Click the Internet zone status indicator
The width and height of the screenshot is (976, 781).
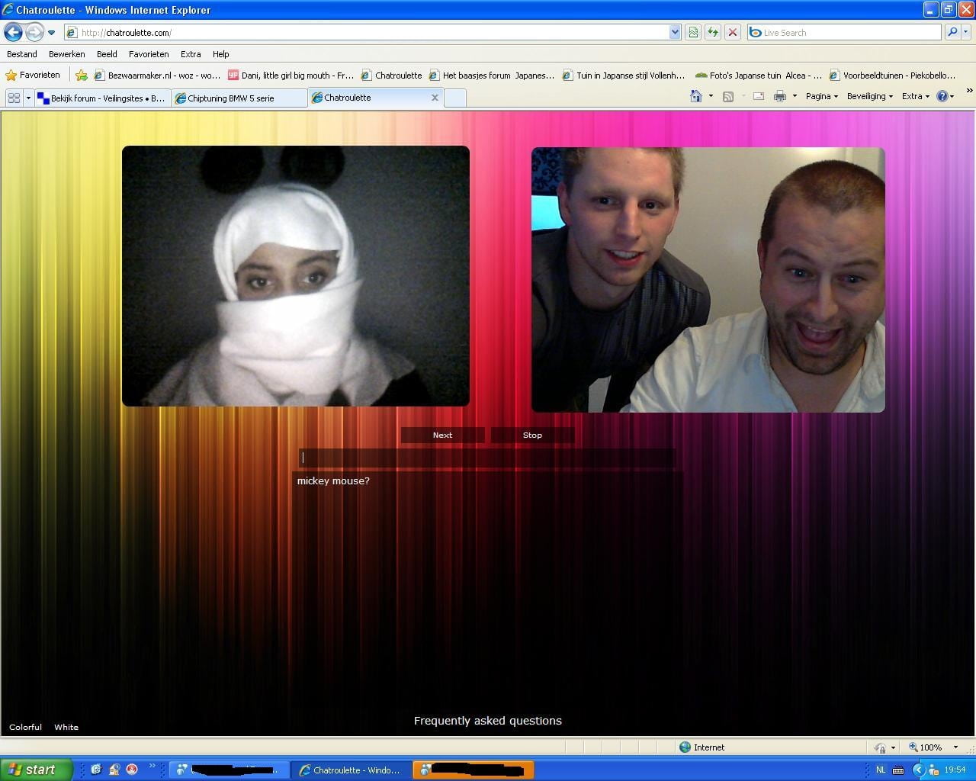point(702,747)
